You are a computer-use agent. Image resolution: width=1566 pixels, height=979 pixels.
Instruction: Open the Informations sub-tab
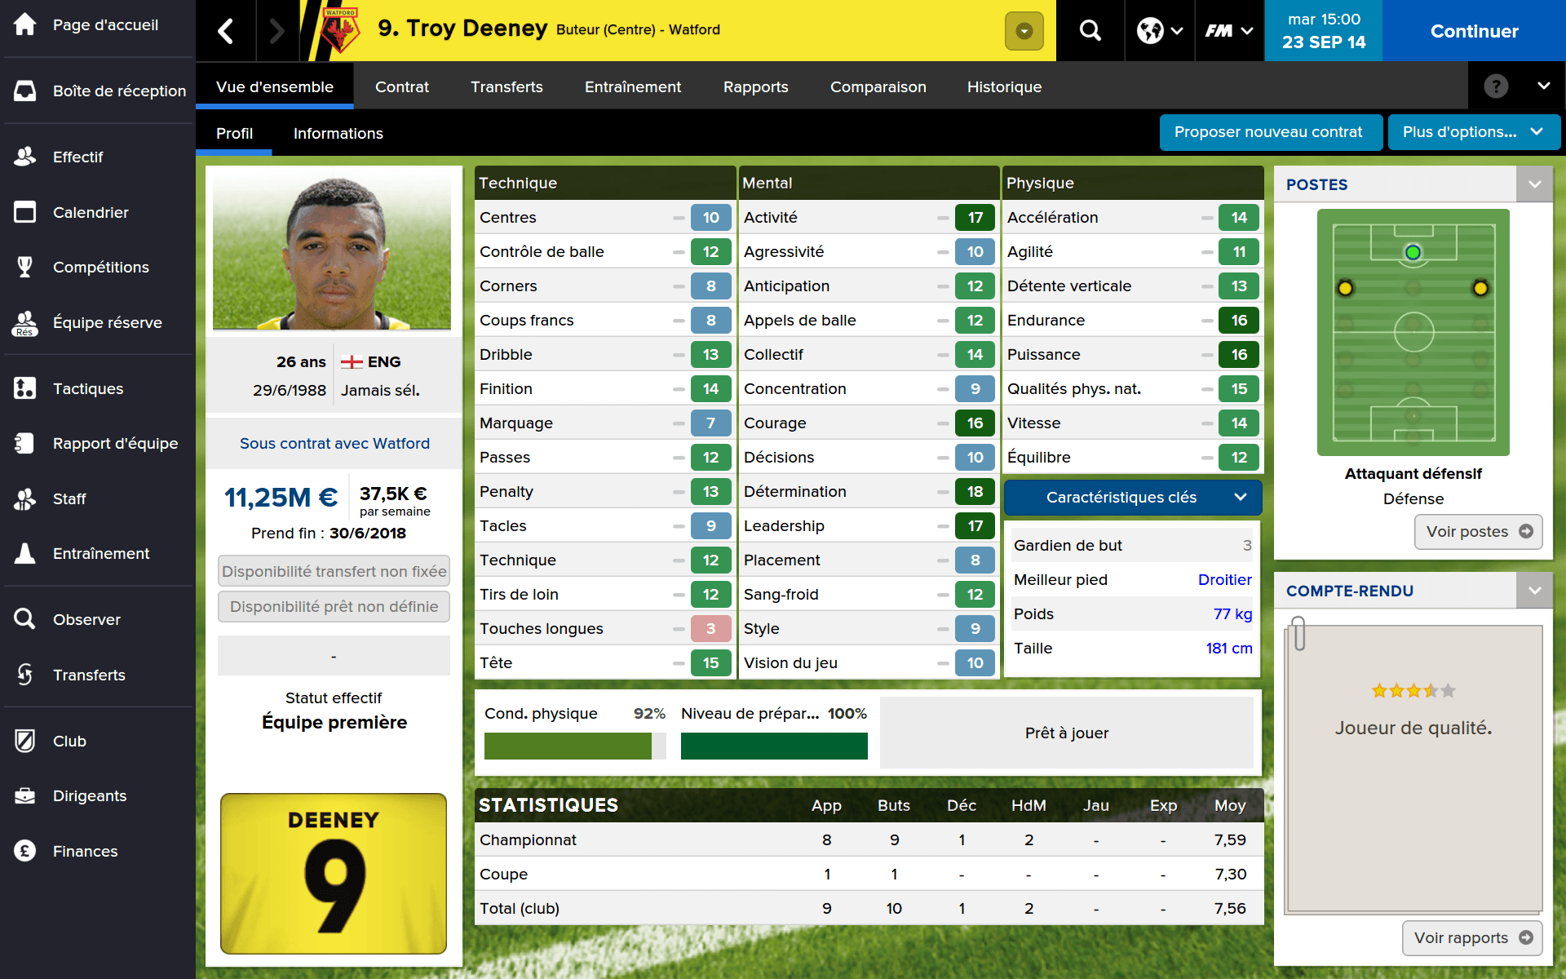pos(338,133)
